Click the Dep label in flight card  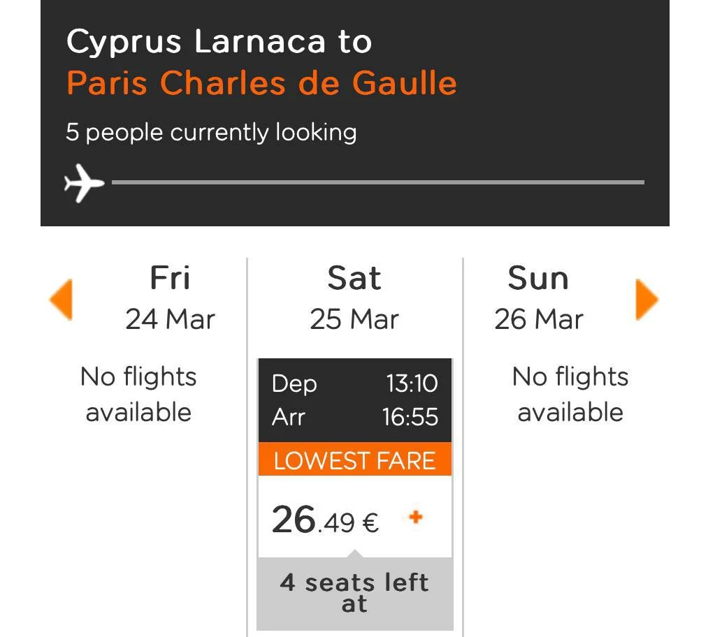[x=294, y=383]
